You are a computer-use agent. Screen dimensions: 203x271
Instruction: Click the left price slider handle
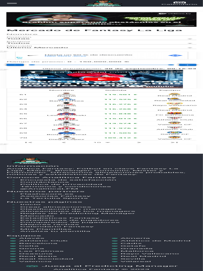click(x=32, y=65)
